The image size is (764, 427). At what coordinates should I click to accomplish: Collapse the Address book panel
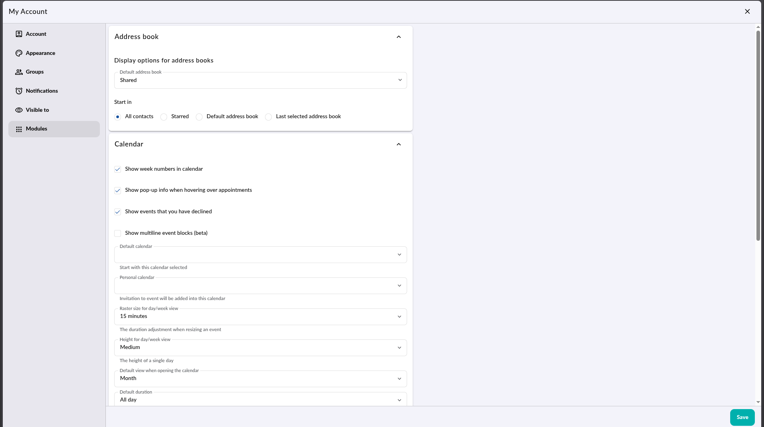click(x=399, y=37)
